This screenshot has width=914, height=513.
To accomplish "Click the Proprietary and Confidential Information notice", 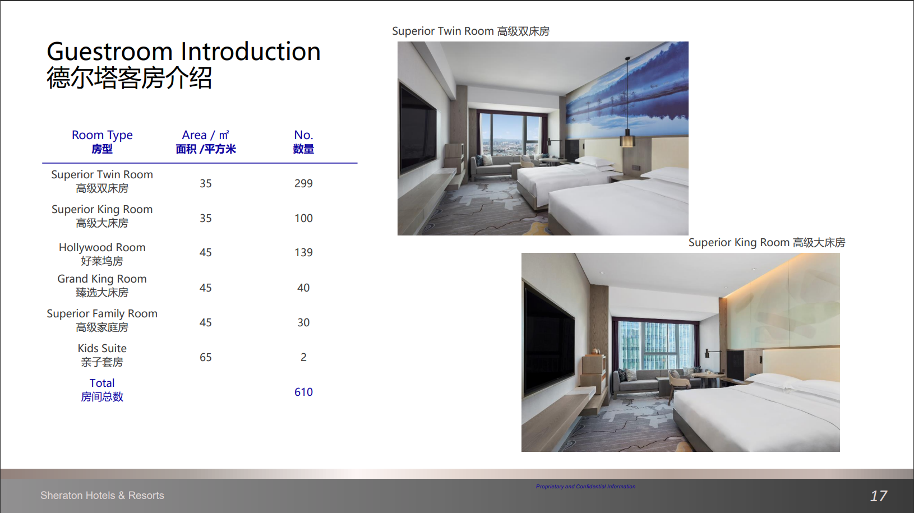I will coord(585,487).
